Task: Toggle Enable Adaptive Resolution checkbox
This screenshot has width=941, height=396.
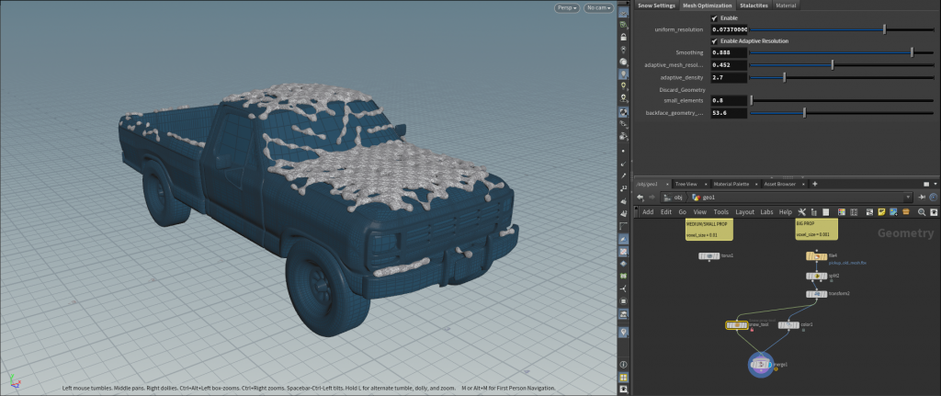Action: [x=714, y=40]
